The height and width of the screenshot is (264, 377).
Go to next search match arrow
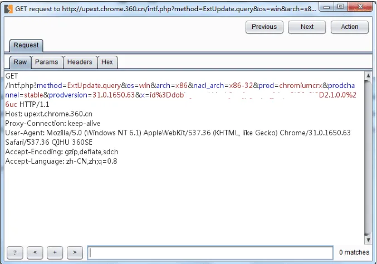75,253
